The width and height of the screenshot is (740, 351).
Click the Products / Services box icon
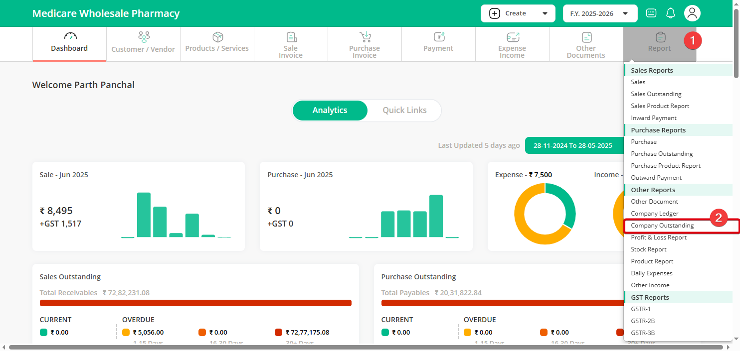[x=217, y=37]
